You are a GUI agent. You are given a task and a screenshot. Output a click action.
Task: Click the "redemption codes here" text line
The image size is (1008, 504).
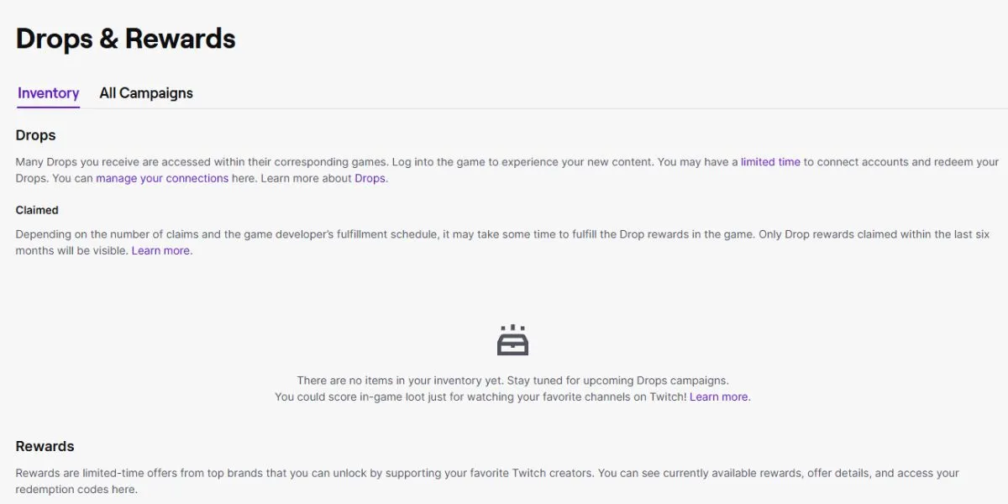(76, 490)
